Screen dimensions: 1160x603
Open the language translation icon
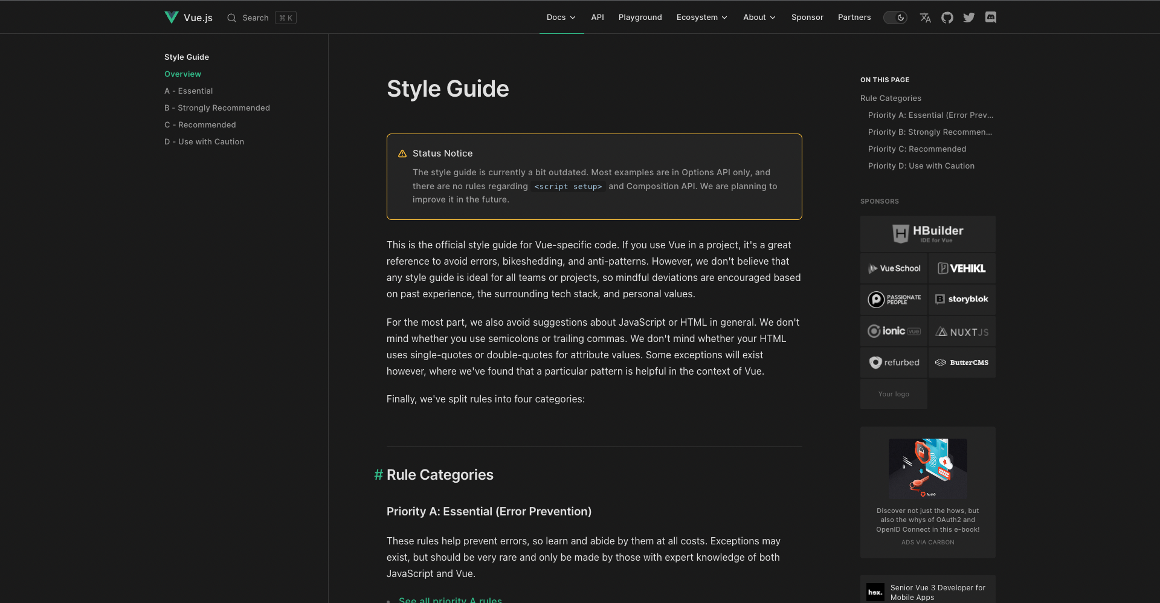[926, 18]
